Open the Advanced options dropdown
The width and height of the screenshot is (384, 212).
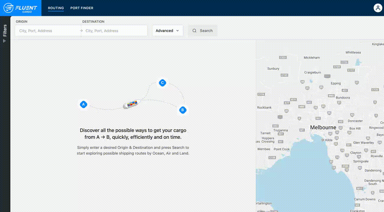(167, 31)
